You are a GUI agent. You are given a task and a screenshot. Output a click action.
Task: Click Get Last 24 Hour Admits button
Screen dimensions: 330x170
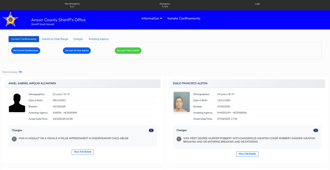(x=77, y=51)
